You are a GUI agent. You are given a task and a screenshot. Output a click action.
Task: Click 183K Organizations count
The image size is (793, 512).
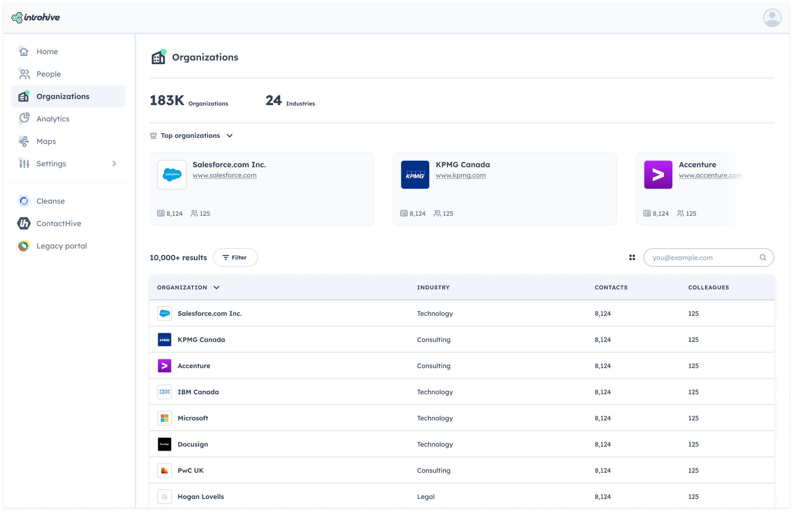189,100
